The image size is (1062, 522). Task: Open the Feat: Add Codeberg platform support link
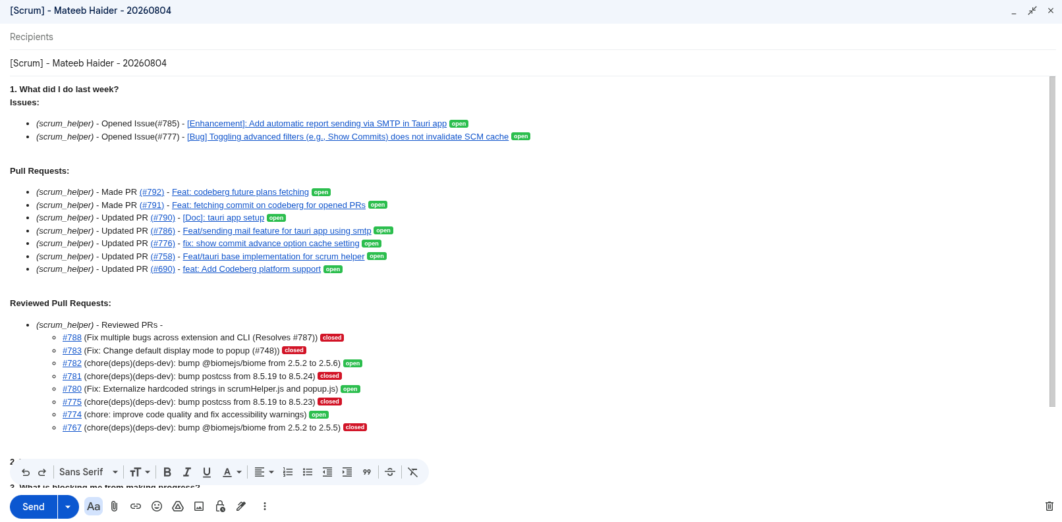(252, 269)
